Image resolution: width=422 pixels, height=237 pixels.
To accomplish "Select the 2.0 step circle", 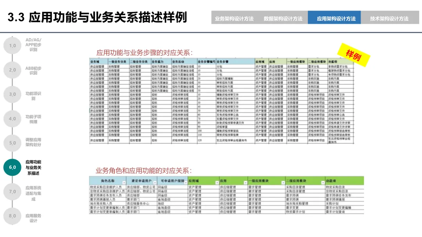I will click(13, 70).
